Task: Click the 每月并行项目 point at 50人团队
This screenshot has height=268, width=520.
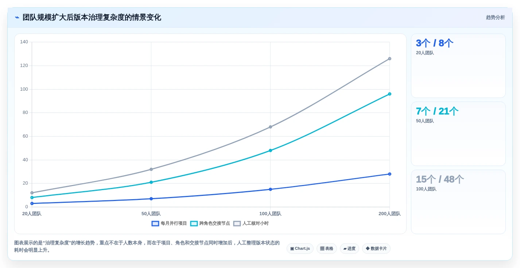Action: [x=151, y=199]
